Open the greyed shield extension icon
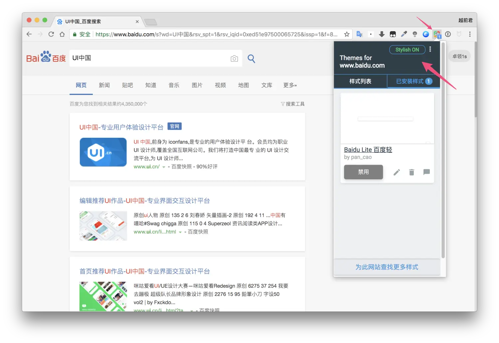Image resolution: width=499 pixels, height=343 pixels. [459, 34]
